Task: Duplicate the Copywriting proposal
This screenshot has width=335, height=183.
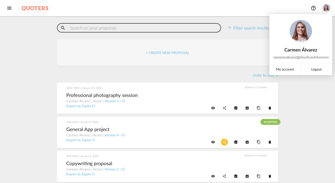Action: 259,176
